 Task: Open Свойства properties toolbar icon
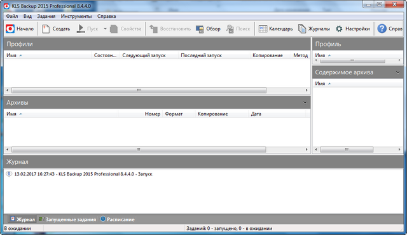click(114, 29)
